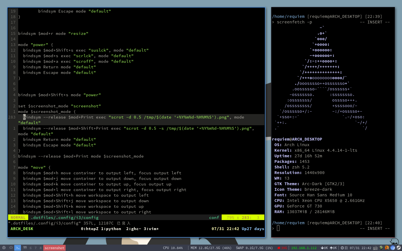Switch to the quotation marks workspace
The image size is (402, 251).
(25, 248)
